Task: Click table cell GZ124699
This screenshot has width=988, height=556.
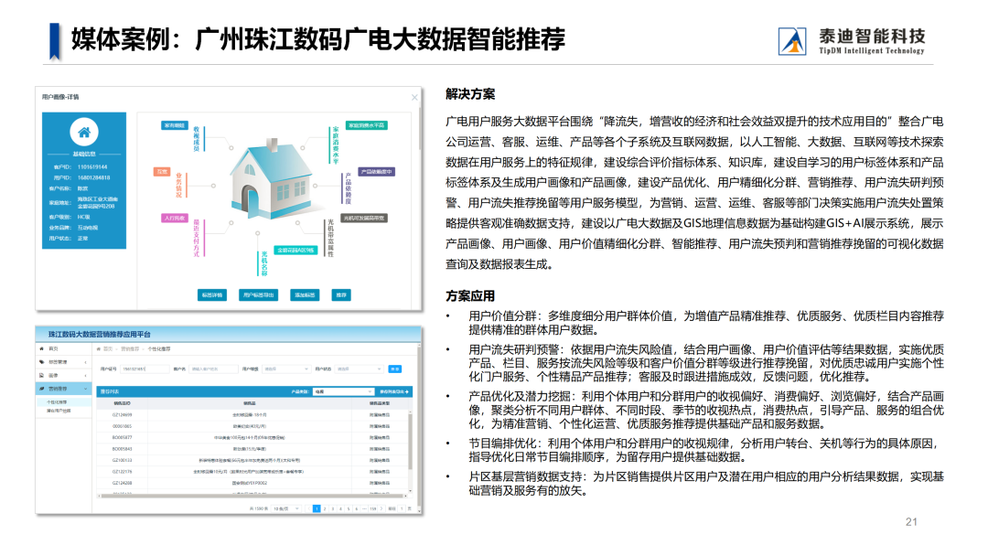Action: click(123, 415)
